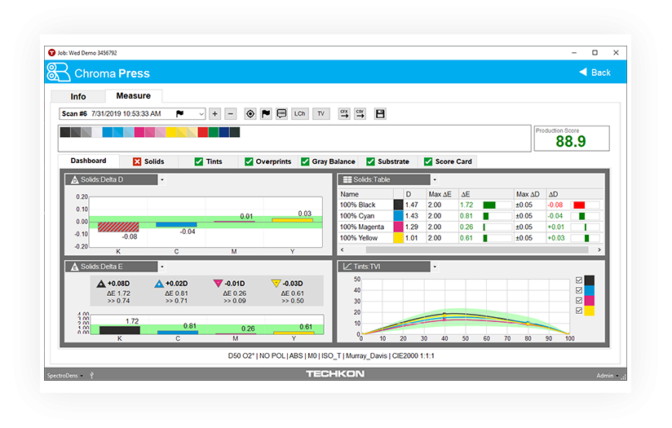Toggle the LCh display button
The height and width of the screenshot is (428, 672).
[300, 114]
